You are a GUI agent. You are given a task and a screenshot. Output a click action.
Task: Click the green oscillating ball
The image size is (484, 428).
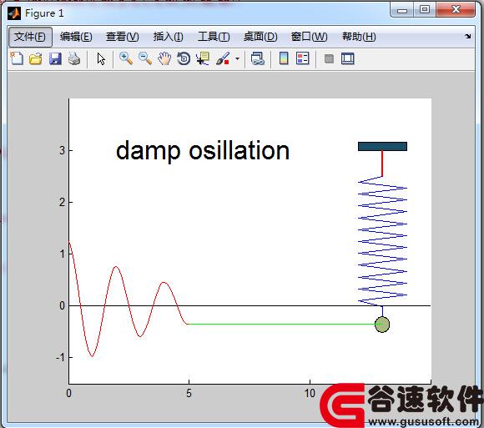[x=382, y=325]
